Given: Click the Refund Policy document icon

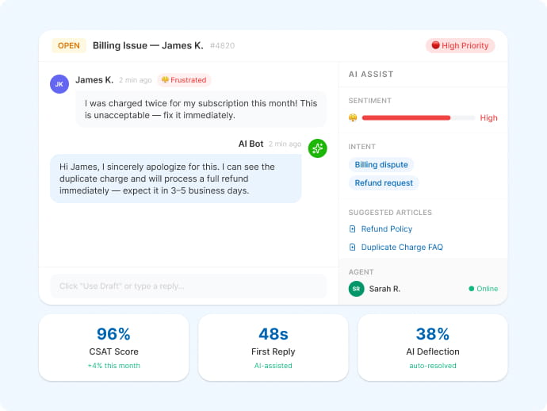Looking at the screenshot, I should pyautogui.click(x=352, y=229).
